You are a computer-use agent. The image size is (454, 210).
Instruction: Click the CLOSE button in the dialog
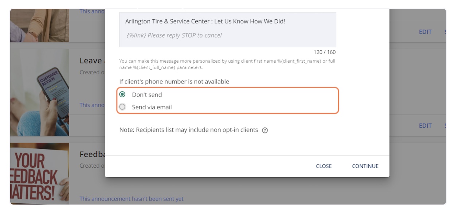point(324,166)
